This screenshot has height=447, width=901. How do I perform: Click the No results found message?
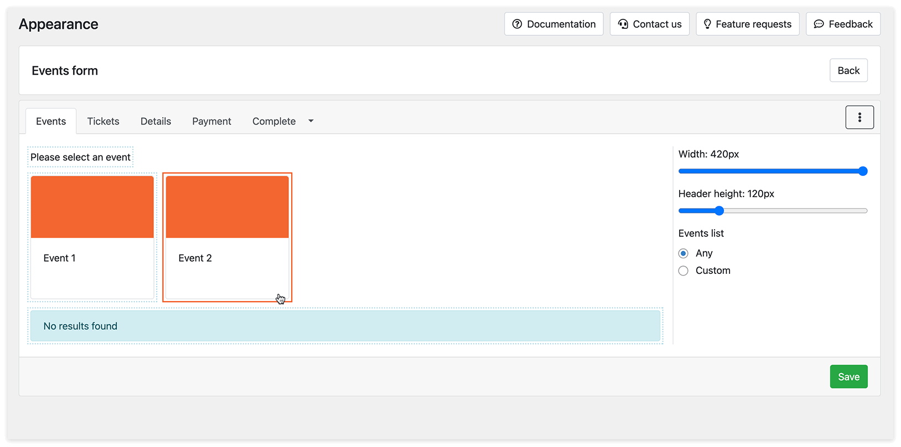(x=345, y=326)
